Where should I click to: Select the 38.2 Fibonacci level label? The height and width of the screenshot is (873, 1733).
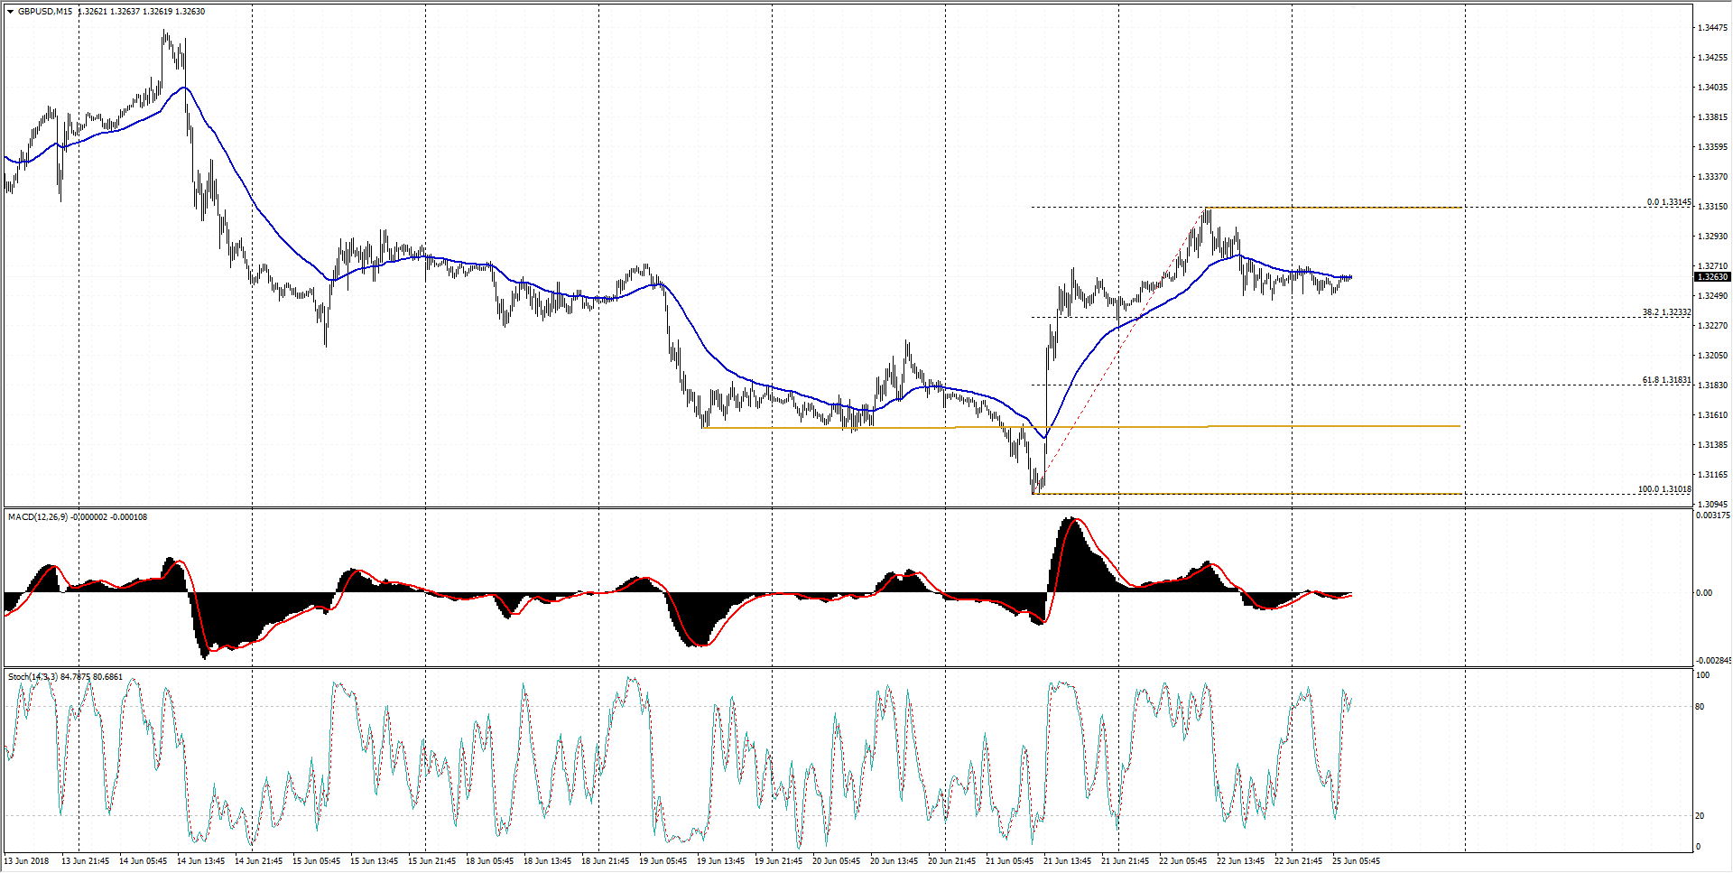1666,312
